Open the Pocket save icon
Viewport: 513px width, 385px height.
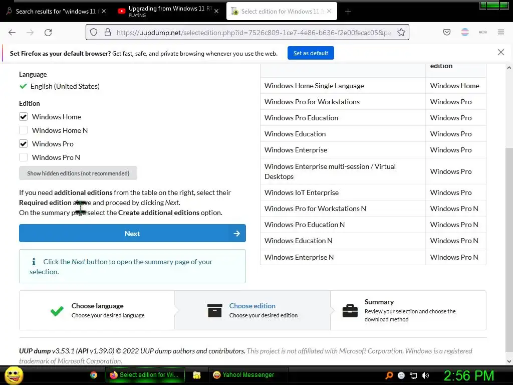point(447,32)
